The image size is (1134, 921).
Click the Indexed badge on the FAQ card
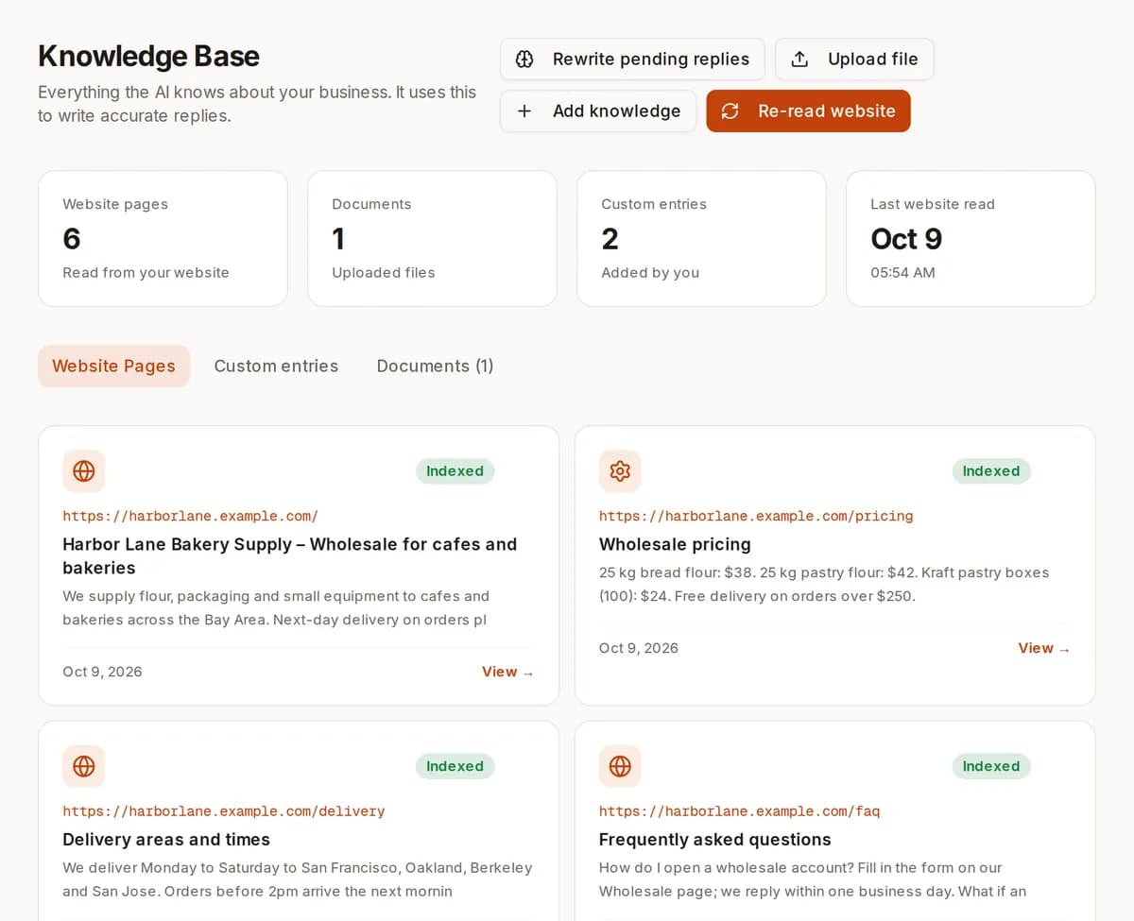click(991, 766)
